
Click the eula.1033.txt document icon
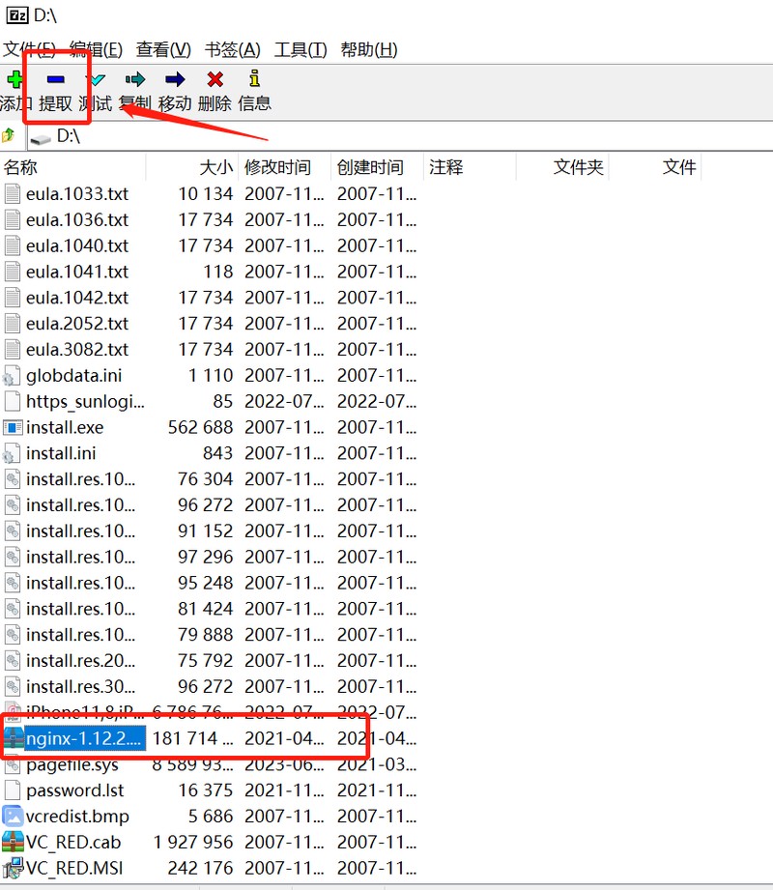point(12,194)
